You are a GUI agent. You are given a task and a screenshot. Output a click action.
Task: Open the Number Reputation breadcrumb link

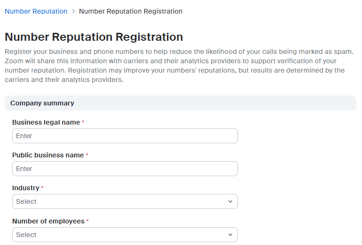(36, 11)
